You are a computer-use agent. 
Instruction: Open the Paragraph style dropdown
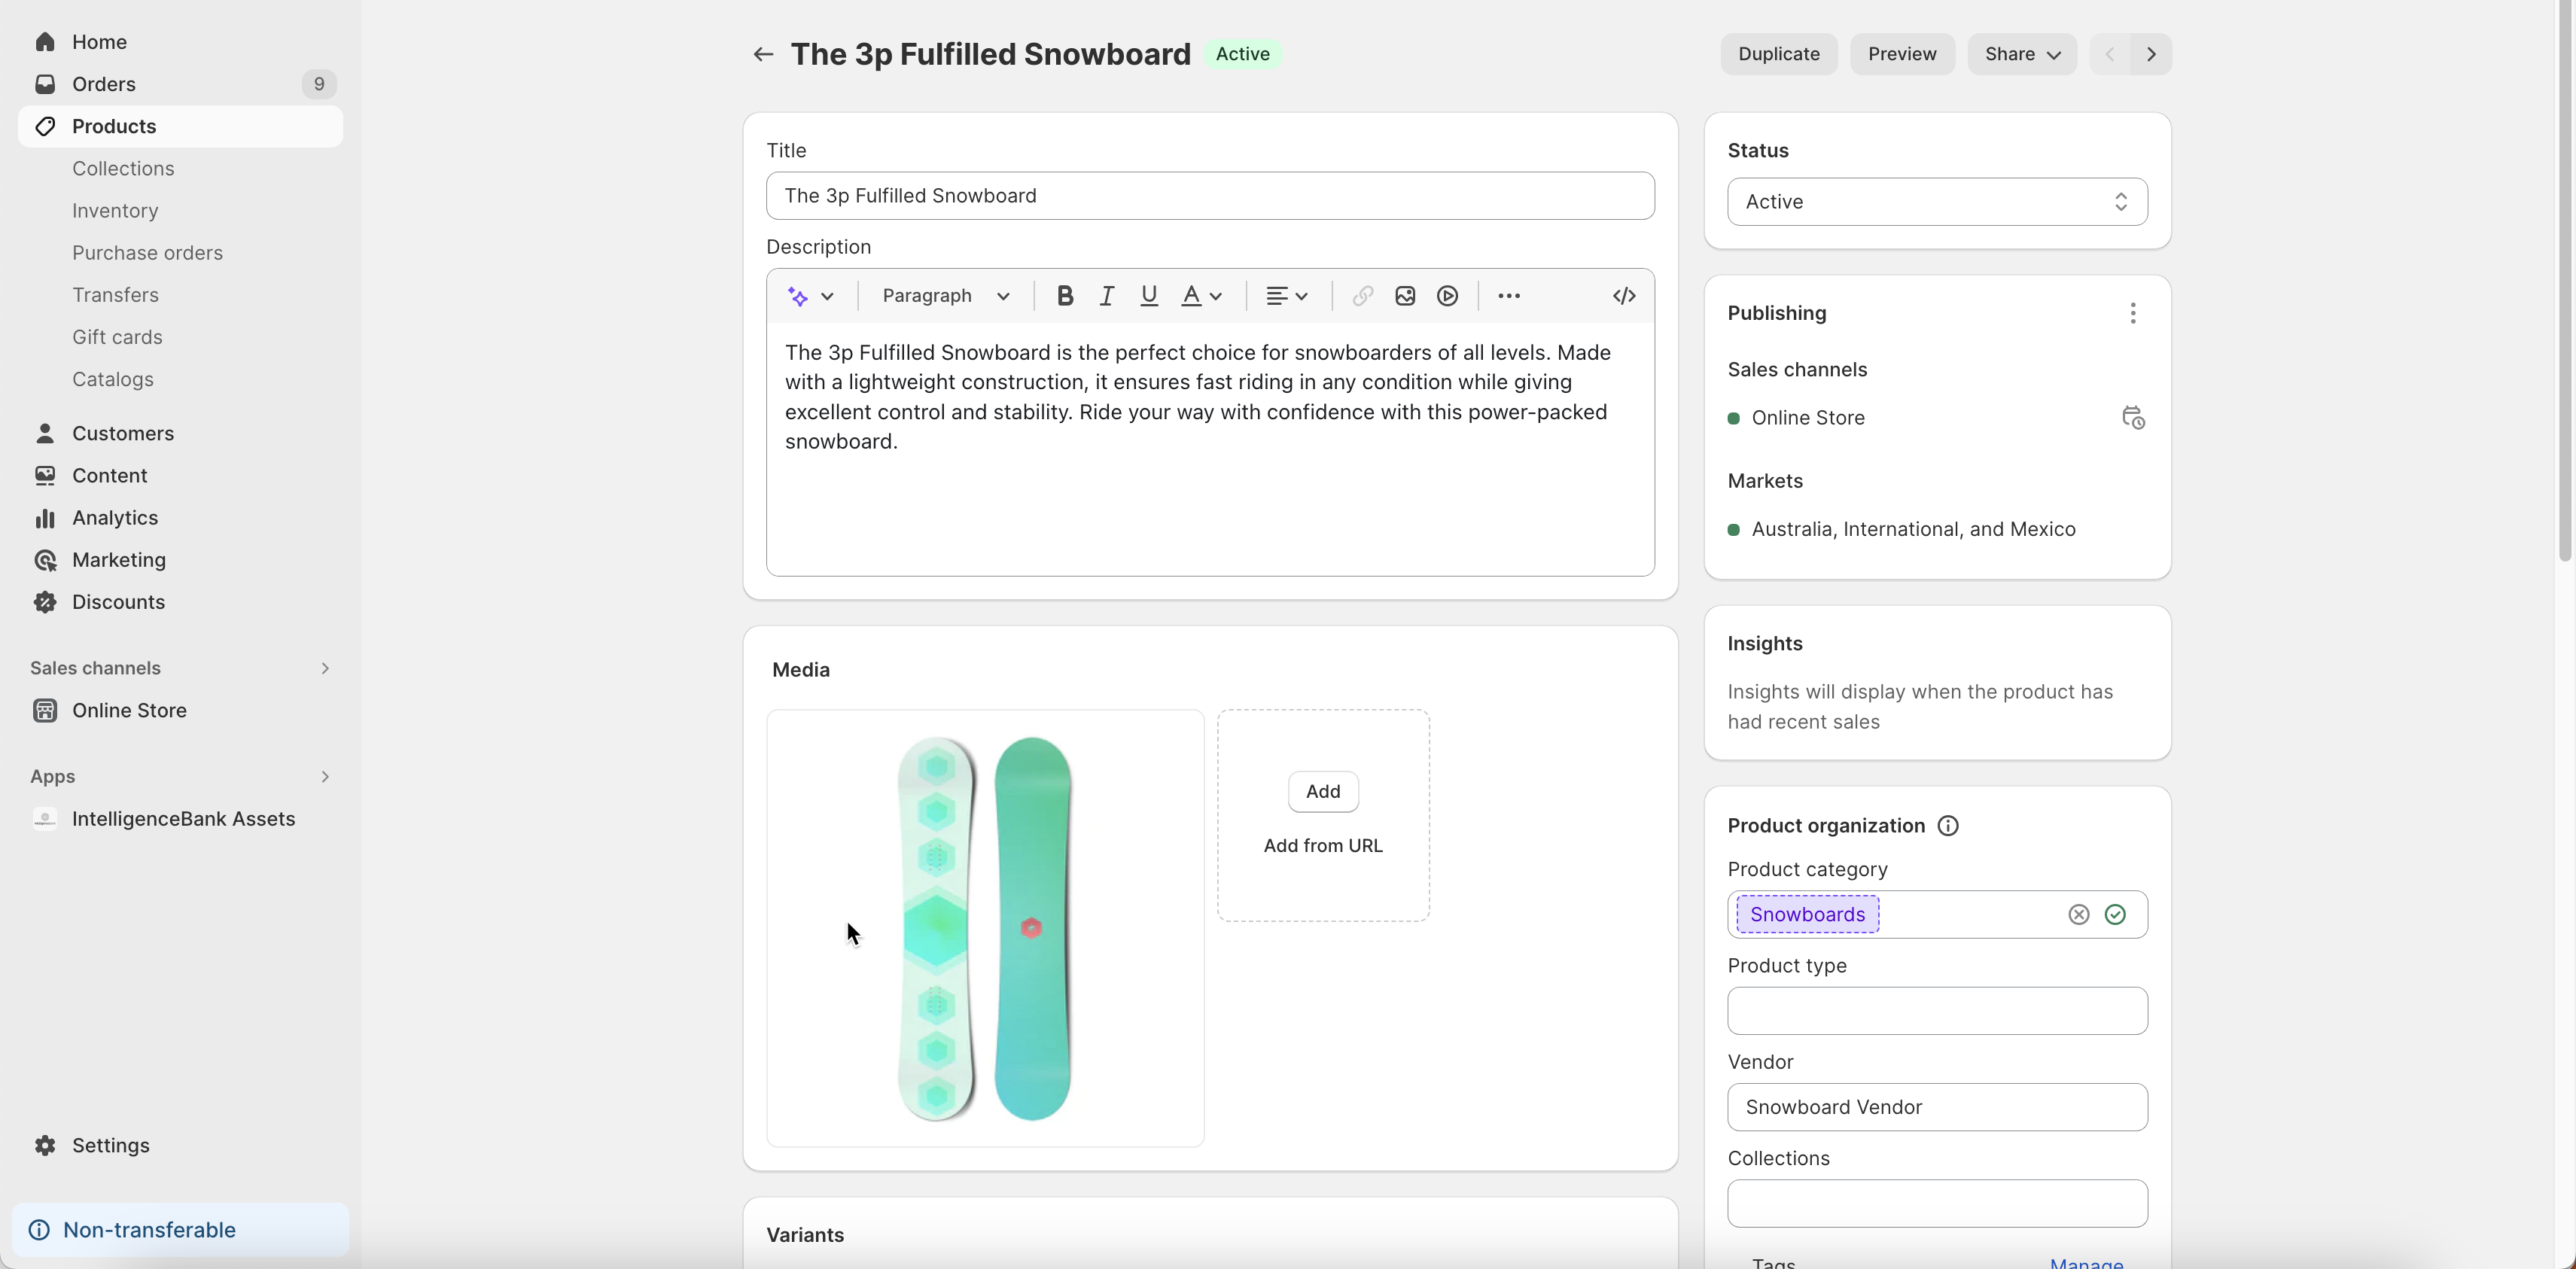coord(946,296)
